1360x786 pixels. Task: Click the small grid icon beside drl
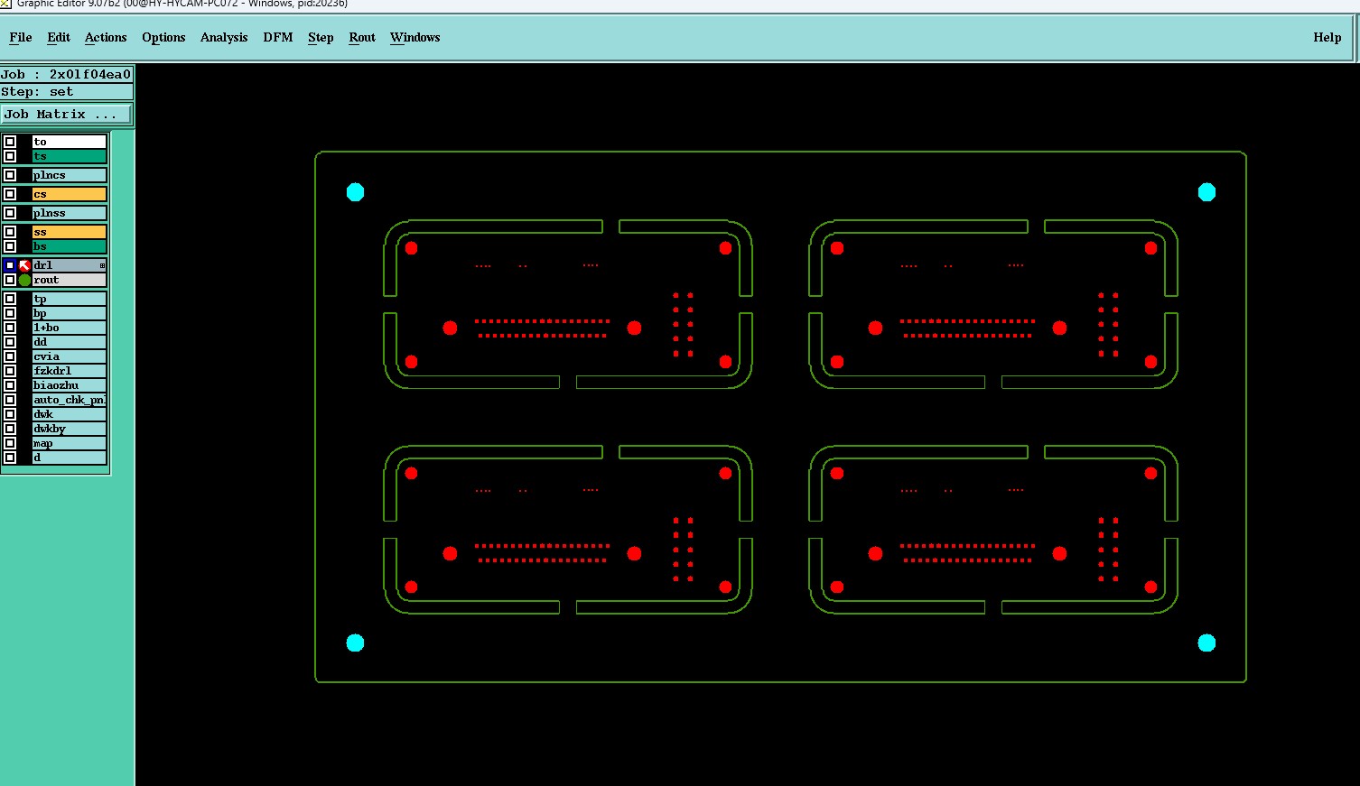[x=102, y=265]
